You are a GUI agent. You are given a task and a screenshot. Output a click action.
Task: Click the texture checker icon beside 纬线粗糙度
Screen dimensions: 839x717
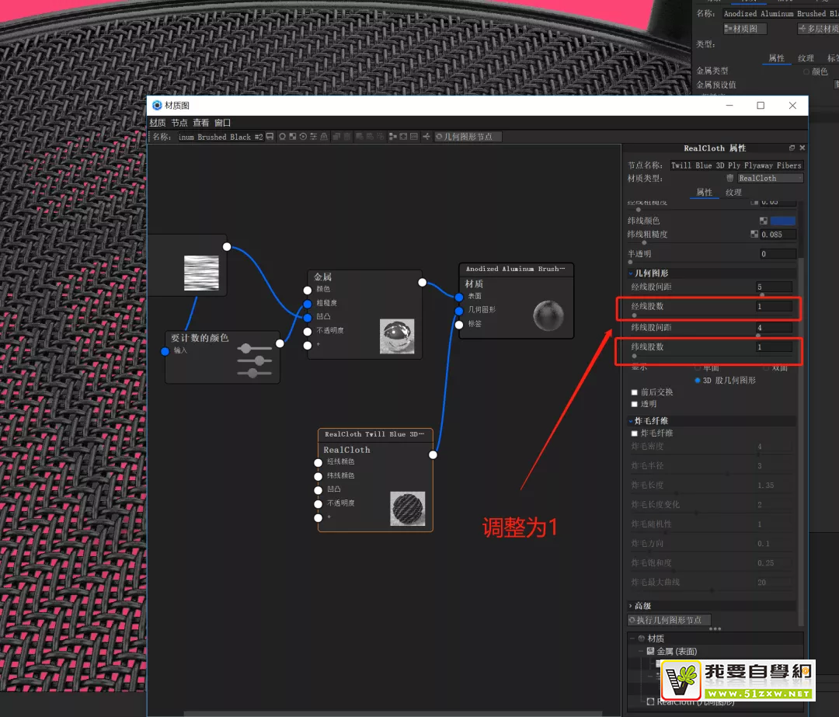point(754,234)
